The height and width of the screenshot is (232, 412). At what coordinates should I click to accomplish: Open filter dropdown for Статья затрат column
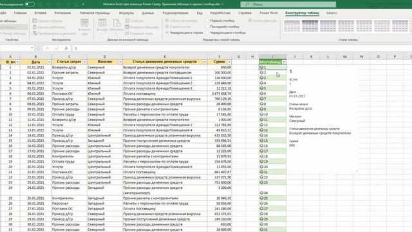[x=84, y=62]
